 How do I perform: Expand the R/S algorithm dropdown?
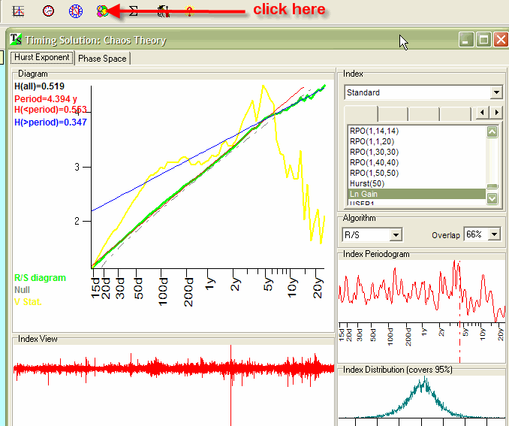[x=396, y=235]
